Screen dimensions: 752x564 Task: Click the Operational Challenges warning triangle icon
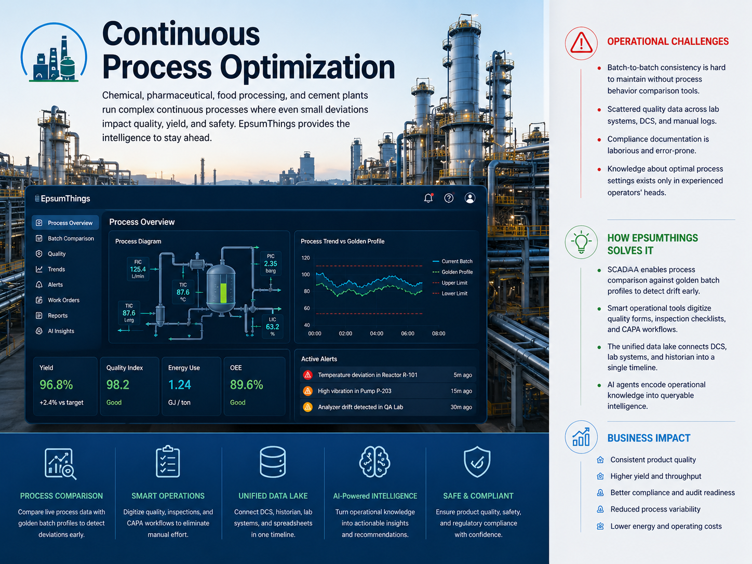point(581,43)
